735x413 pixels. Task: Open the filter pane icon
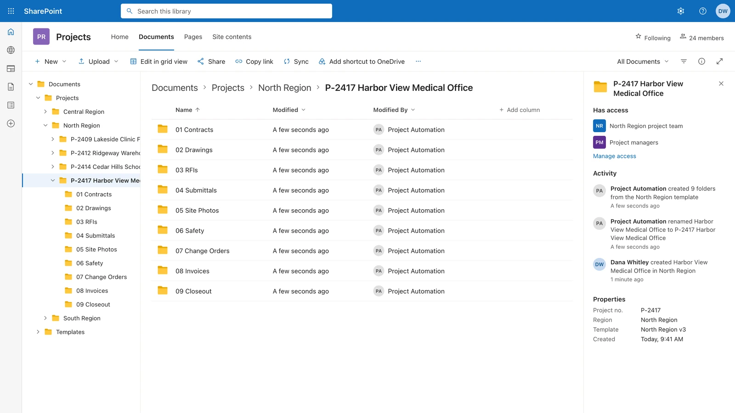coord(684,61)
